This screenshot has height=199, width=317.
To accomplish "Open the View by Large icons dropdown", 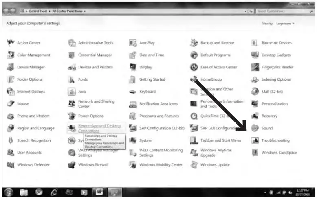I will (x=285, y=24).
